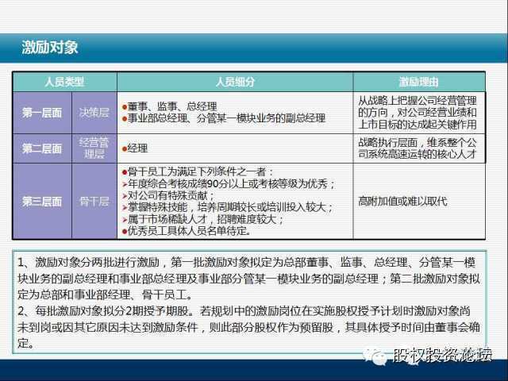508x381 pixels.
Task: Click the 决策层 cell
Action: tap(94, 113)
